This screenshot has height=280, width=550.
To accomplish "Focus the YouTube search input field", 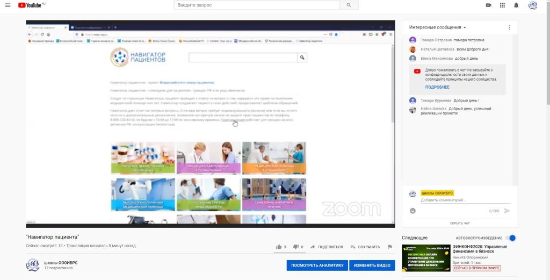I will pyautogui.click(x=257, y=5).
